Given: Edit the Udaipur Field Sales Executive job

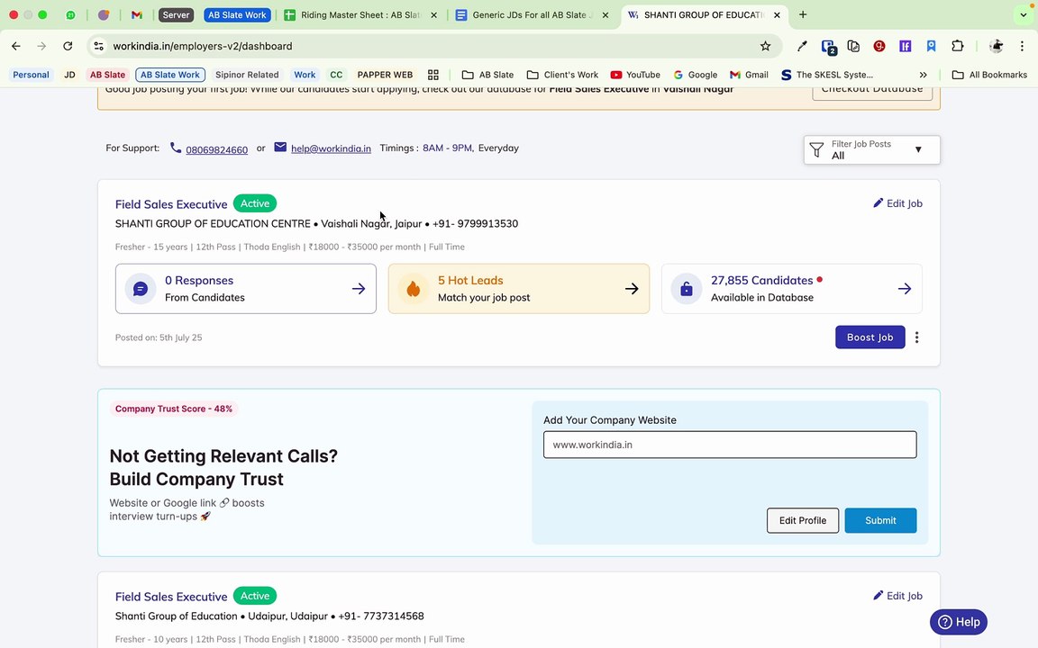Looking at the screenshot, I should (x=897, y=596).
